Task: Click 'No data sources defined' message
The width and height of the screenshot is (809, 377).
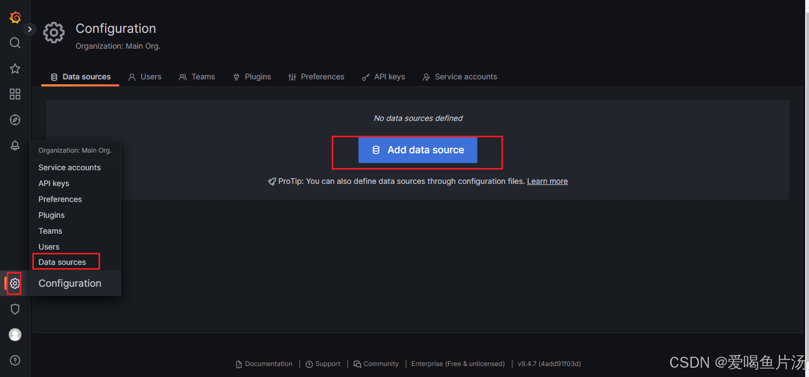Action: (x=418, y=118)
